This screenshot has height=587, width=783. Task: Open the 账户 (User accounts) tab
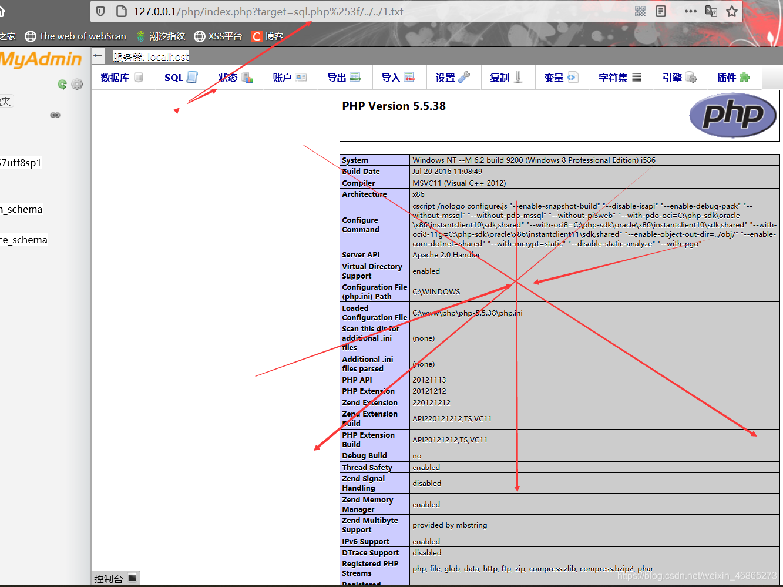click(290, 78)
